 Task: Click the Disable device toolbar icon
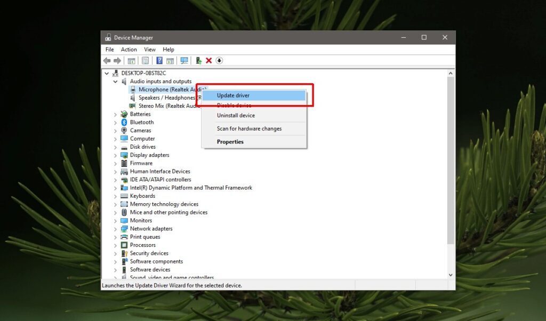coord(219,60)
